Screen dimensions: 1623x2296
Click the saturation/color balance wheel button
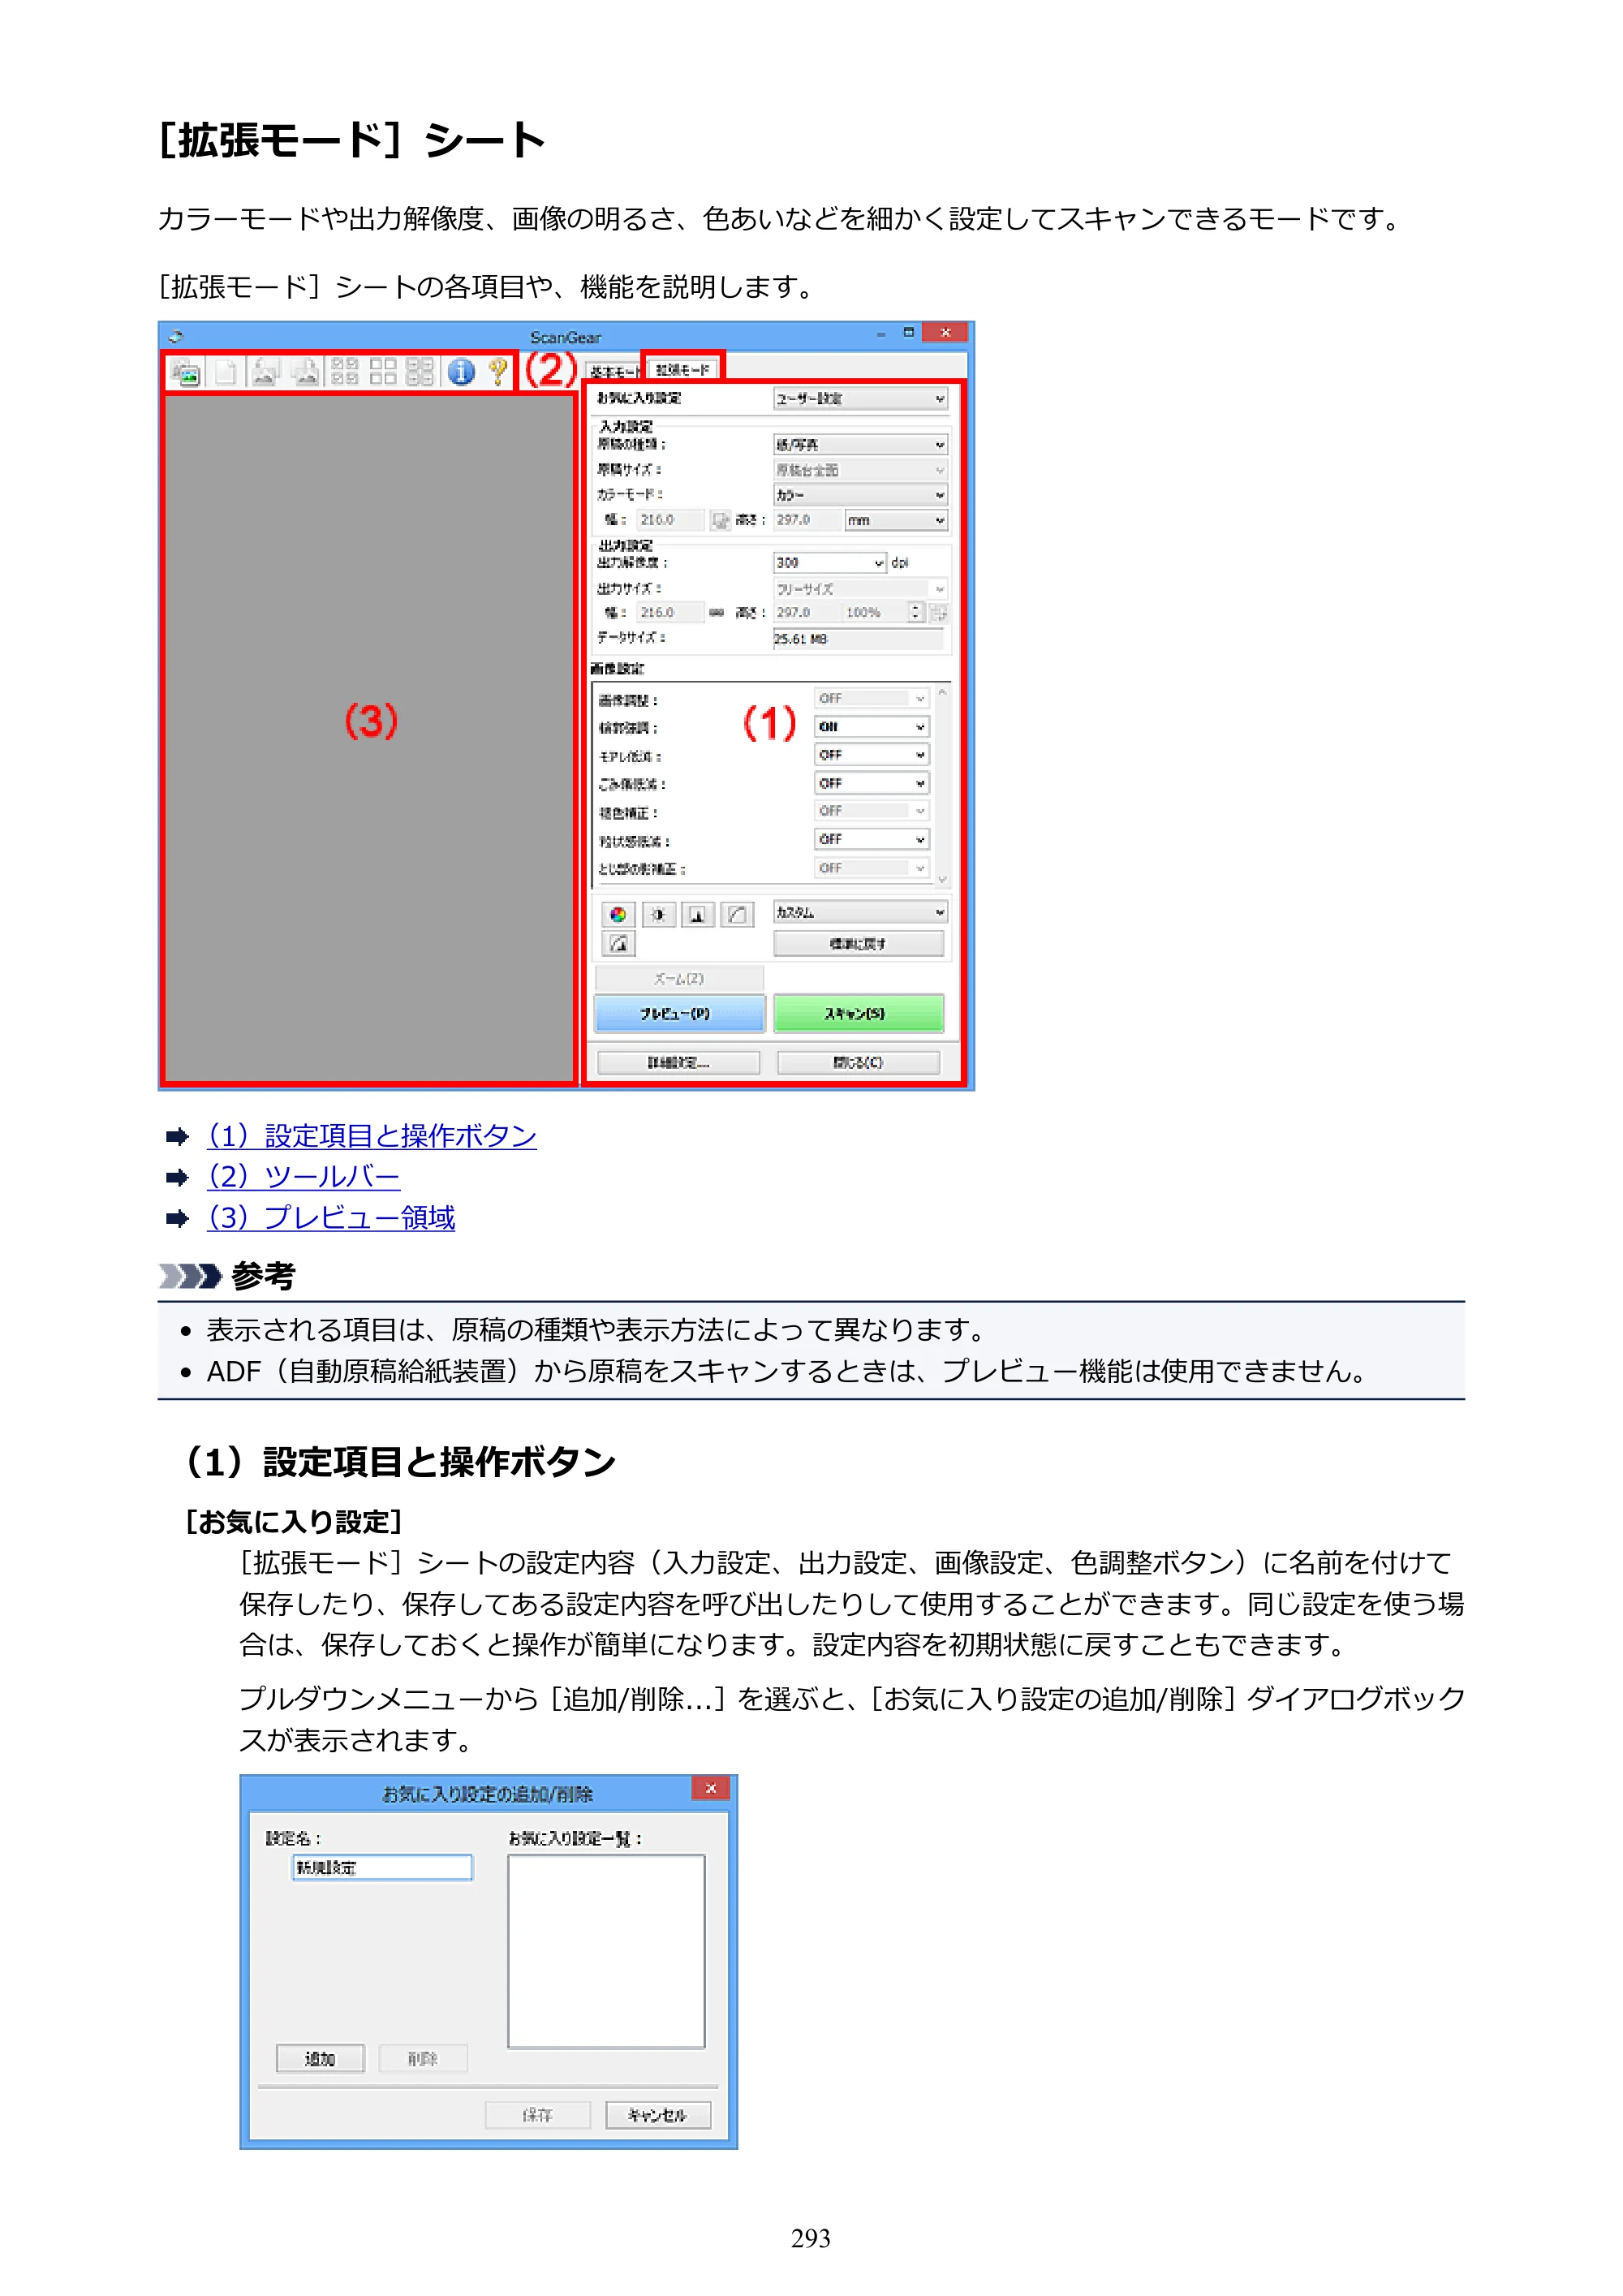click(x=618, y=914)
